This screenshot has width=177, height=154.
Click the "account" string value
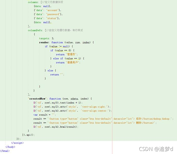(x=52, y=10)
